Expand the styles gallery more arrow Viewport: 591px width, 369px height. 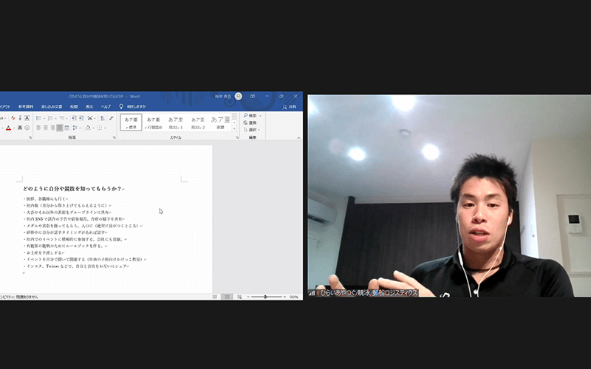pyautogui.click(x=234, y=128)
